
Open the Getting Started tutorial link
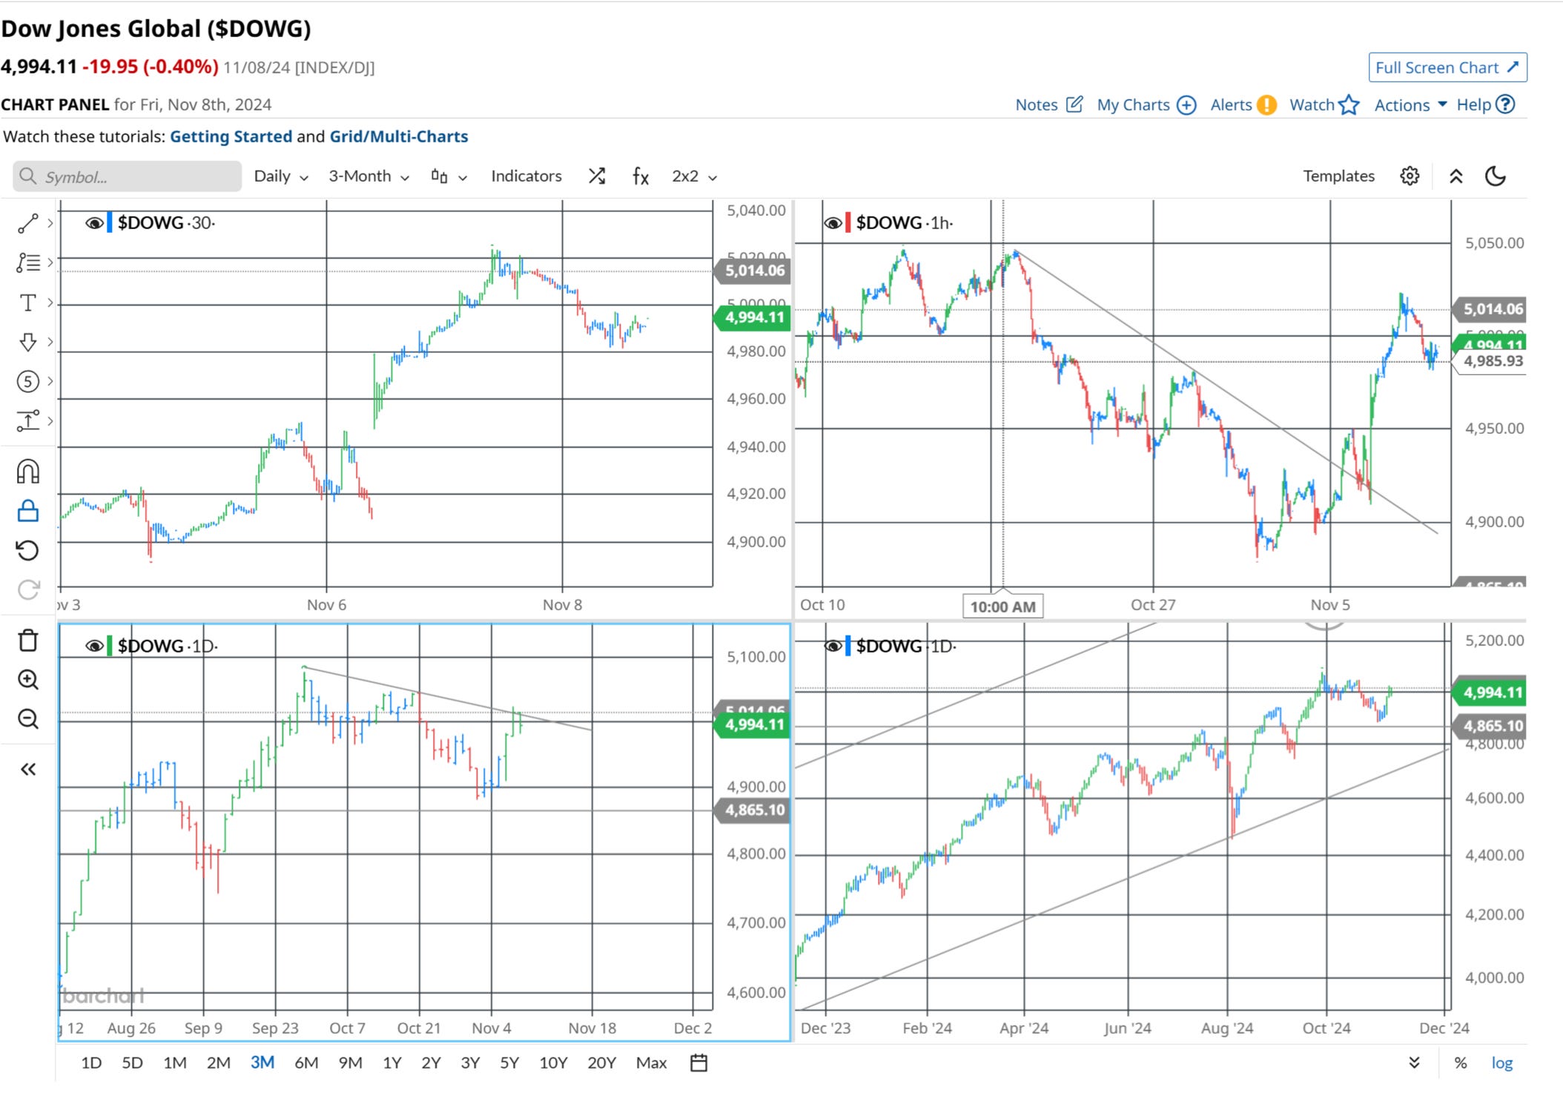[x=231, y=136]
